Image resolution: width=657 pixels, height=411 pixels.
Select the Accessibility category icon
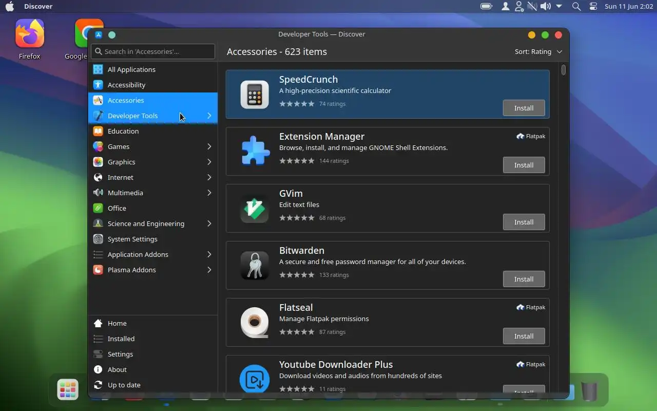98,85
